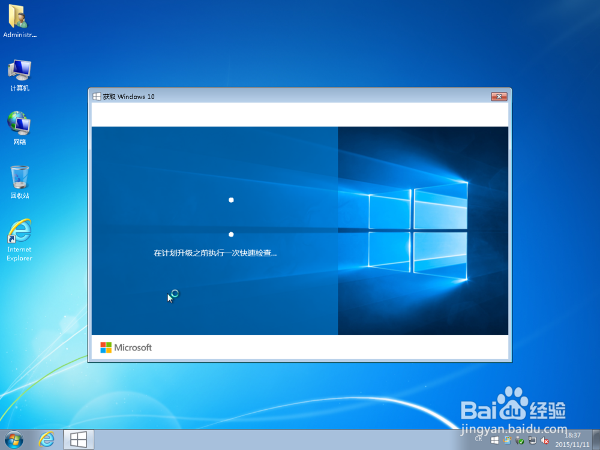Click the Safely Remove Hardware tray icon
This screenshot has width=600, height=450.
(x=520, y=440)
